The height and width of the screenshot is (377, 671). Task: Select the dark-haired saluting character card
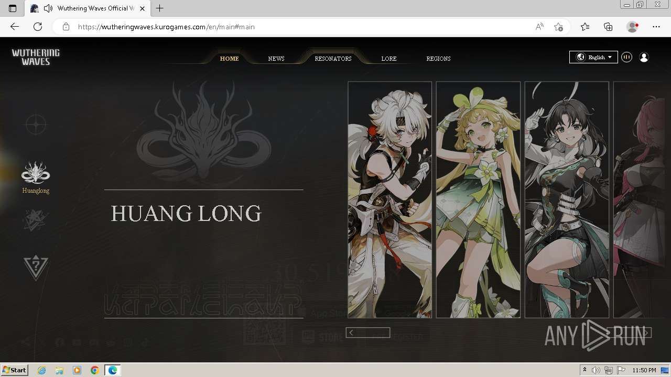click(x=567, y=199)
